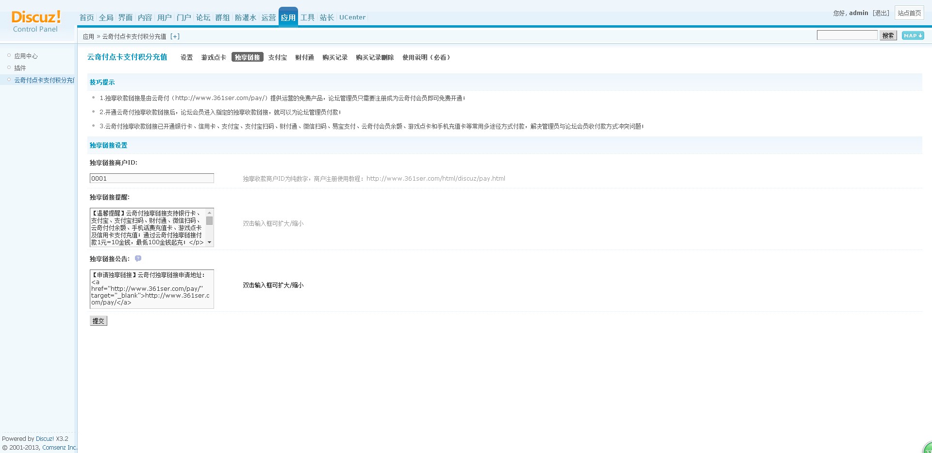Open the 群组 top menu
Screen dimensions: 932x453
(x=222, y=17)
